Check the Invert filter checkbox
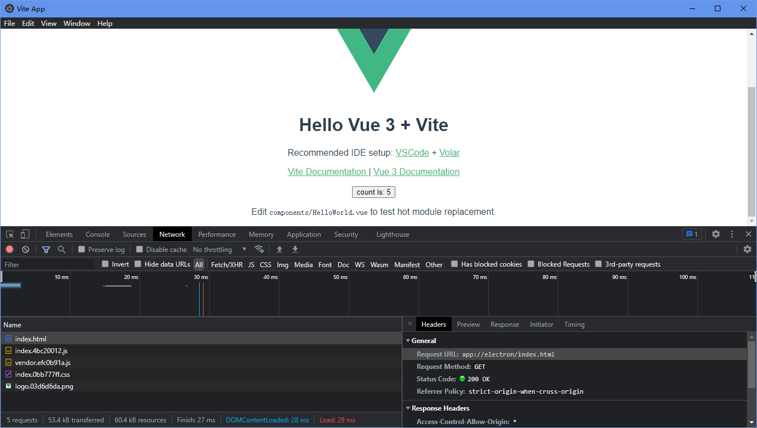757x428 pixels. pos(105,264)
